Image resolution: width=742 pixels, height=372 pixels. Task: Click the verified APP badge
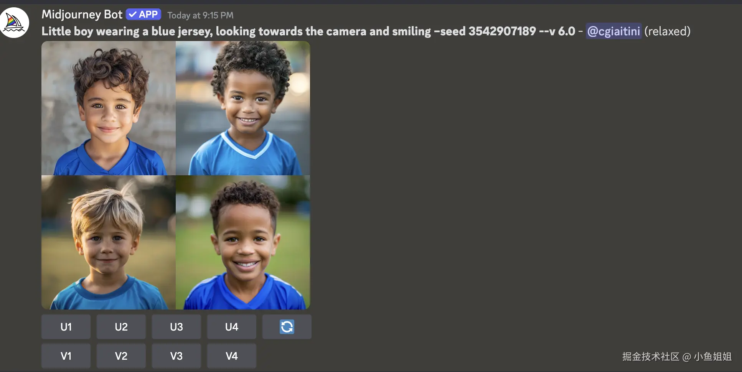(143, 15)
